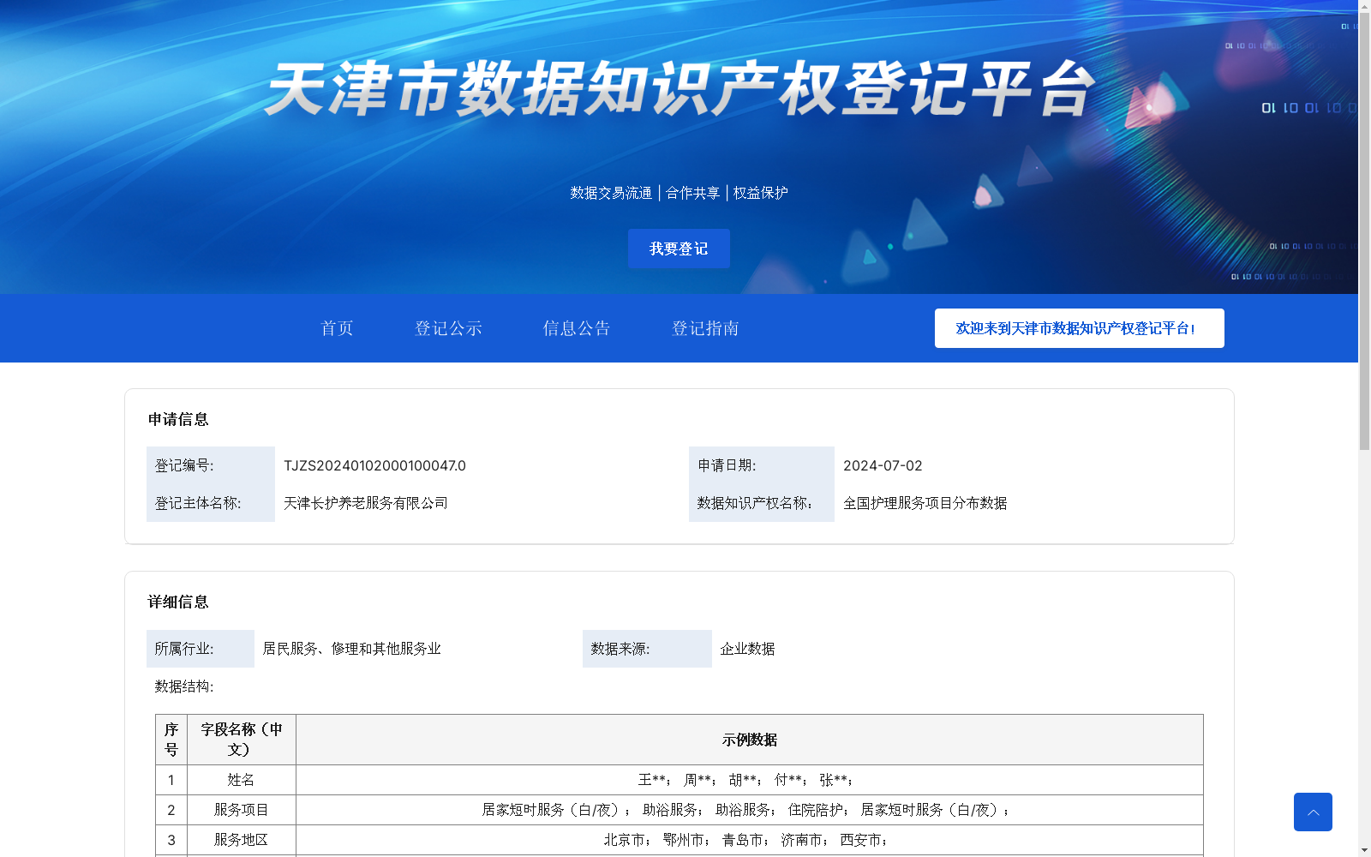Click the 天津市数据知识产权登记平台 title

pyautogui.click(x=680, y=89)
